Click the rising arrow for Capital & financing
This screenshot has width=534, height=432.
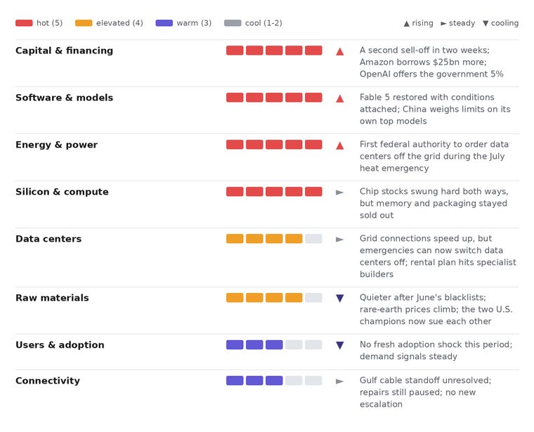click(x=339, y=52)
